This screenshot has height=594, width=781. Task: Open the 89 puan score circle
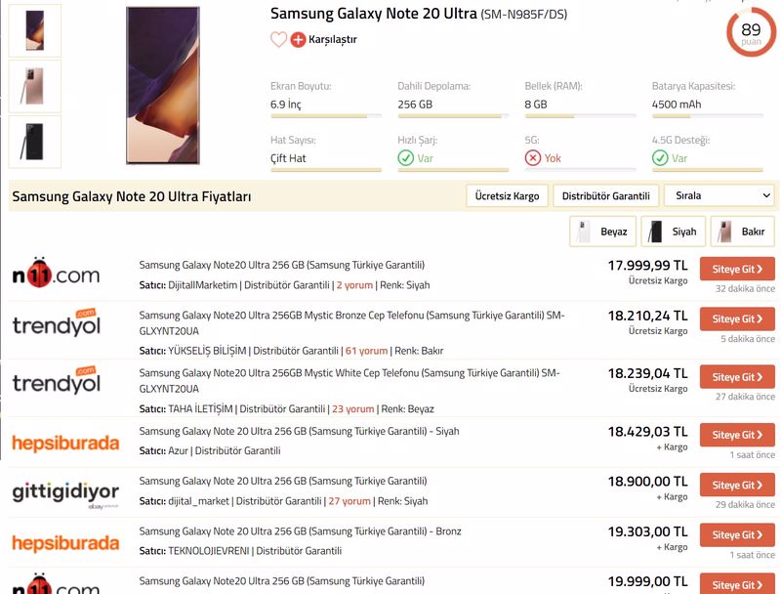(751, 32)
